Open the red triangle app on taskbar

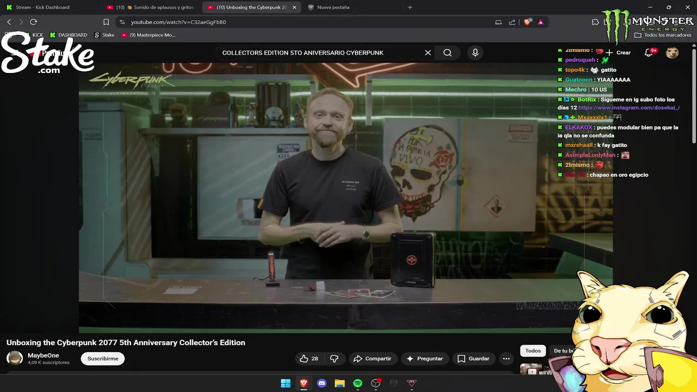coord(412,383)
